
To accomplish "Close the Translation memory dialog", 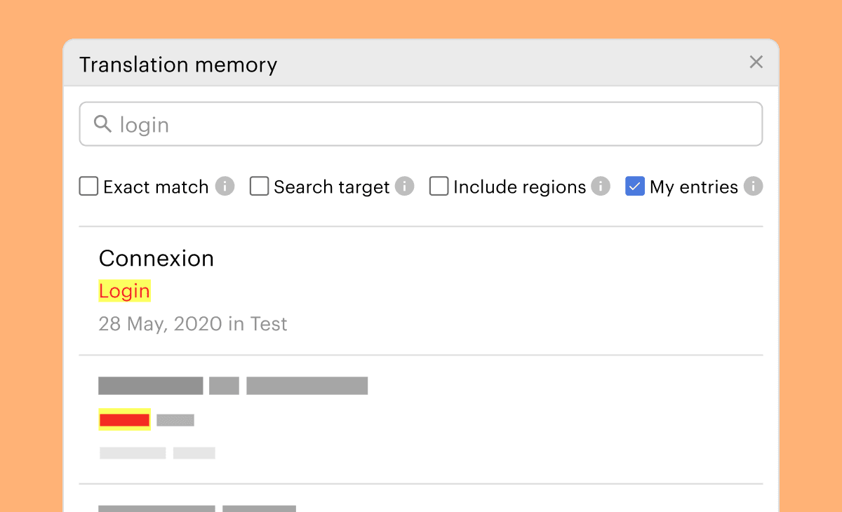I will [x=756, y=62].
